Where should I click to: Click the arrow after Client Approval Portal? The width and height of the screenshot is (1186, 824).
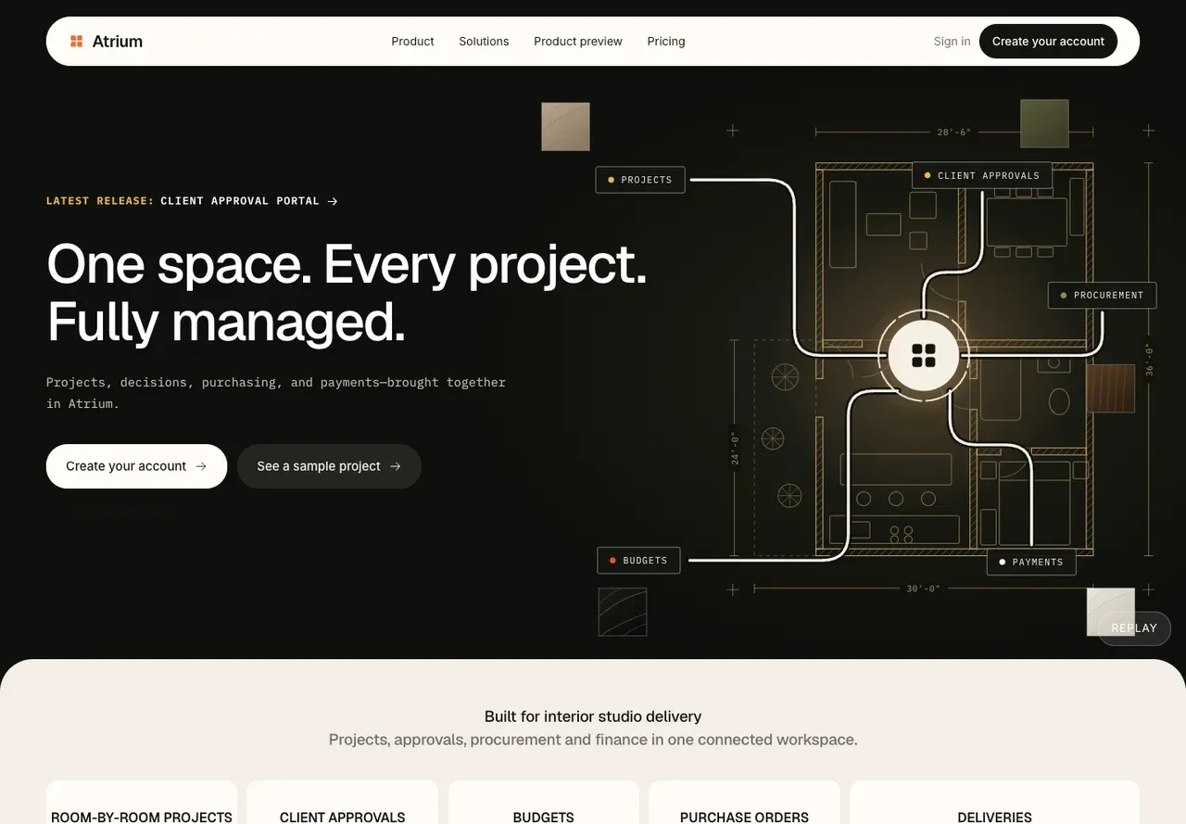click(x=333, y=200)
